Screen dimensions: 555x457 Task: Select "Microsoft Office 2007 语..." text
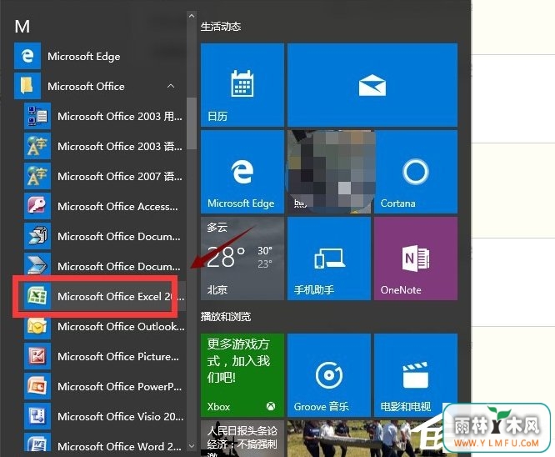tap(120, 177)
